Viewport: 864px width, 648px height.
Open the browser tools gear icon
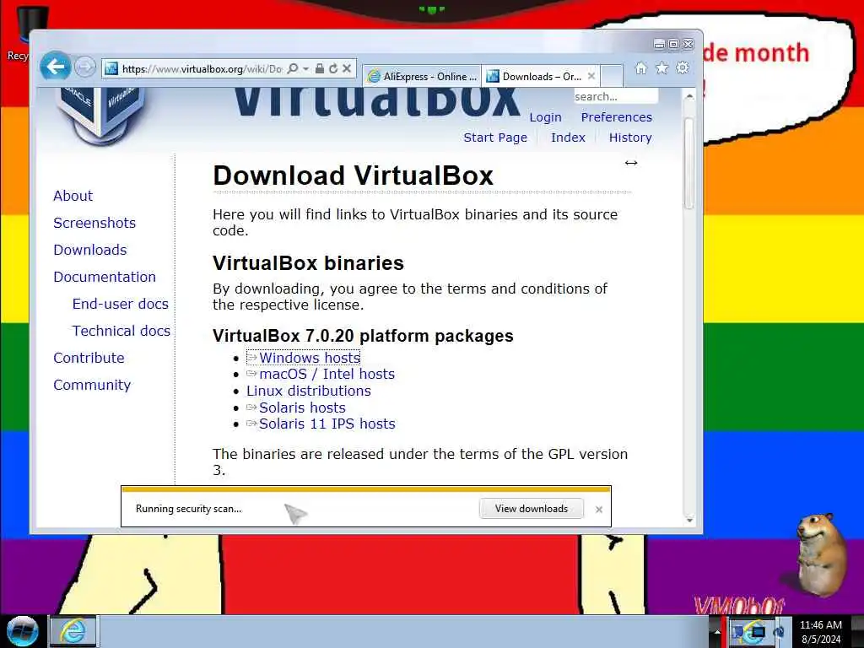click(x=683, y=67)
